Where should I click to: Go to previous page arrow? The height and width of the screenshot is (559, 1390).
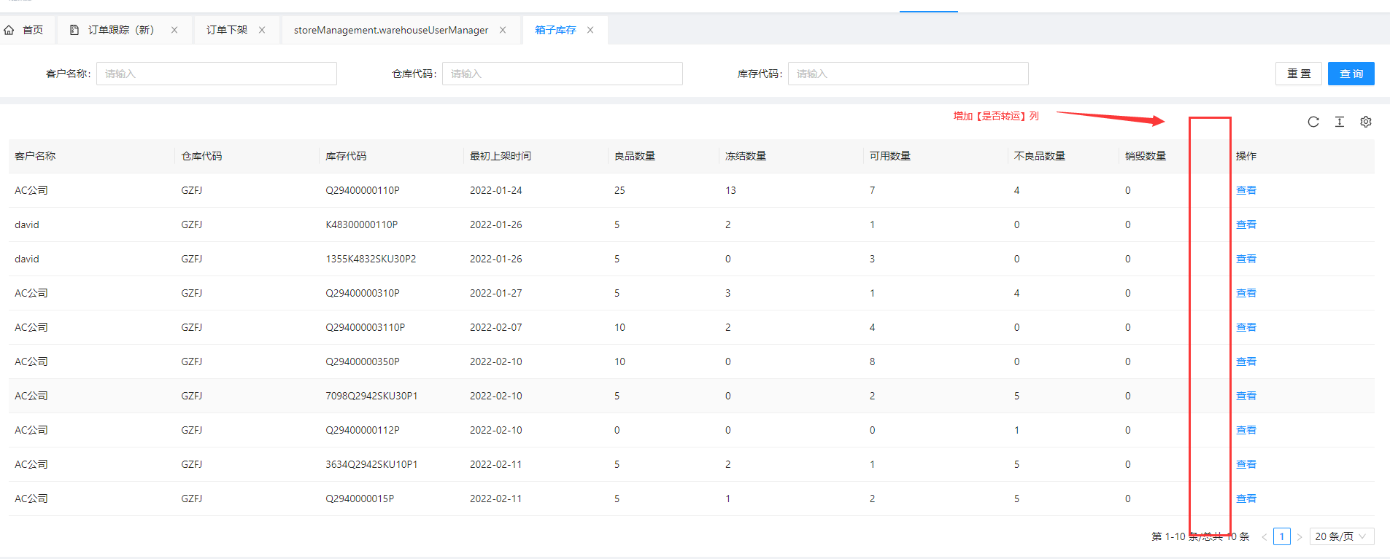click(1264, 536)
